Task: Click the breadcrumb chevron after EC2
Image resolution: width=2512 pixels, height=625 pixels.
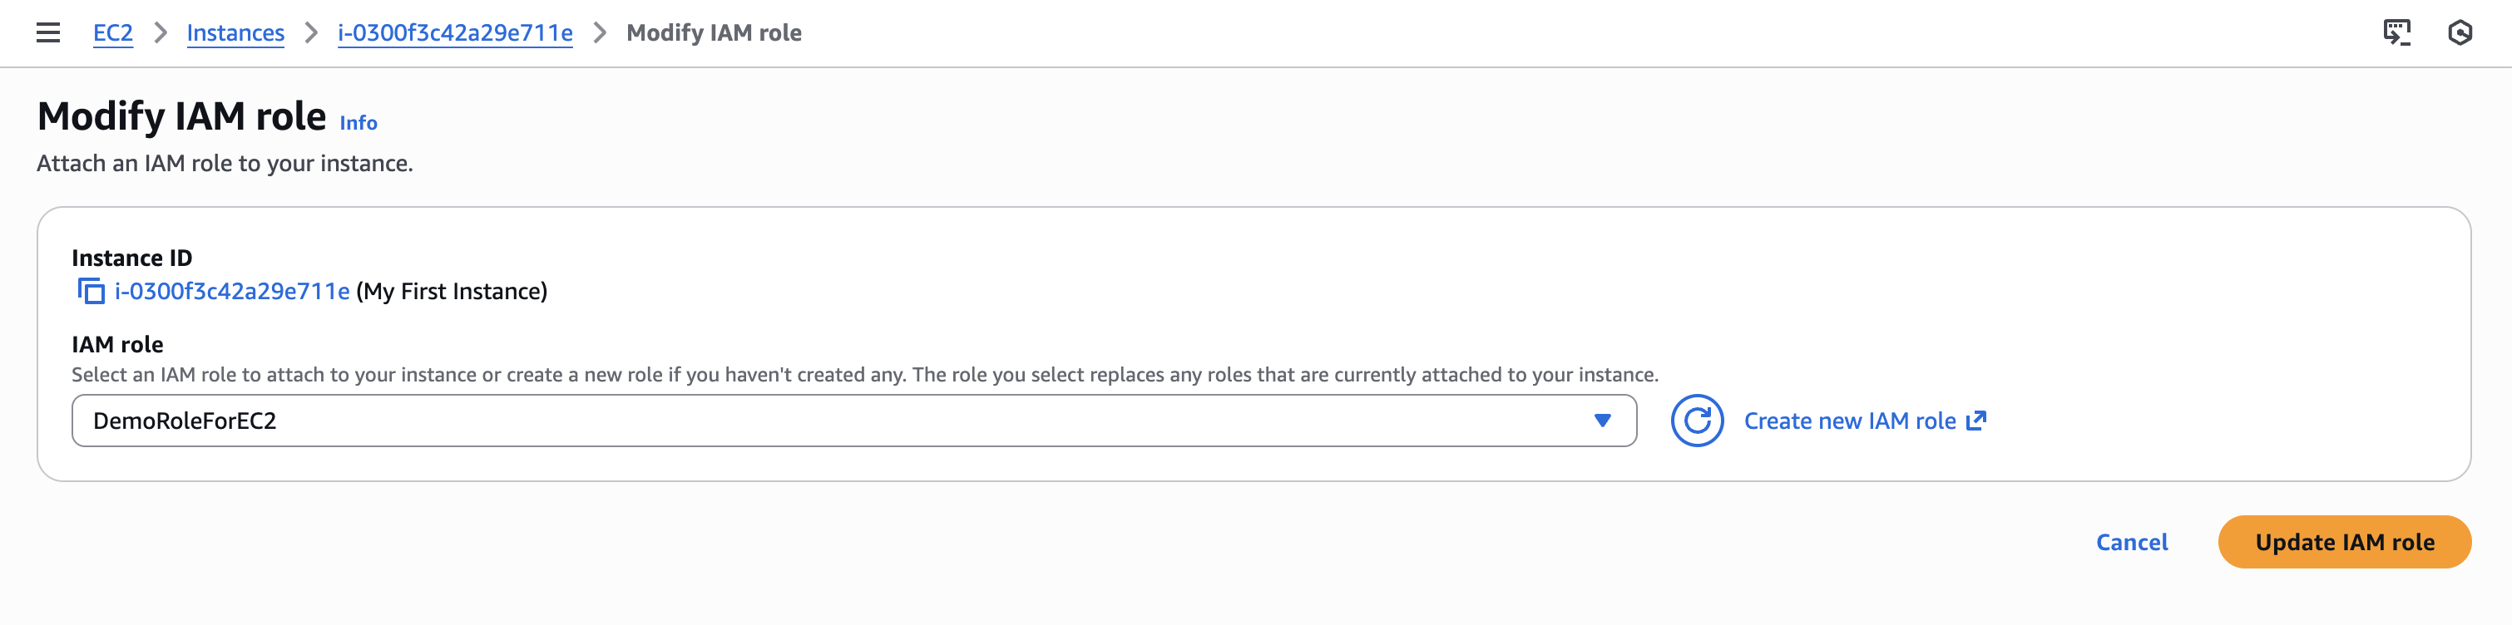Action: (x=160, y=33)
